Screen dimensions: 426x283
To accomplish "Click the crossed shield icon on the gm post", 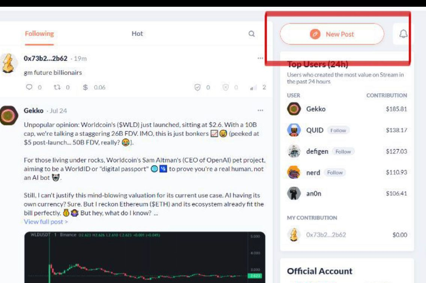I will [226, 87].
